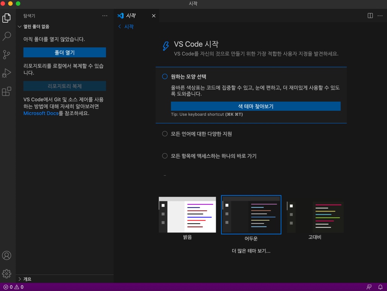Click the 아직 폴더를 열지 않았습니다 message
Viewport: 387px width, 291px height.
(x=54, y=39)
